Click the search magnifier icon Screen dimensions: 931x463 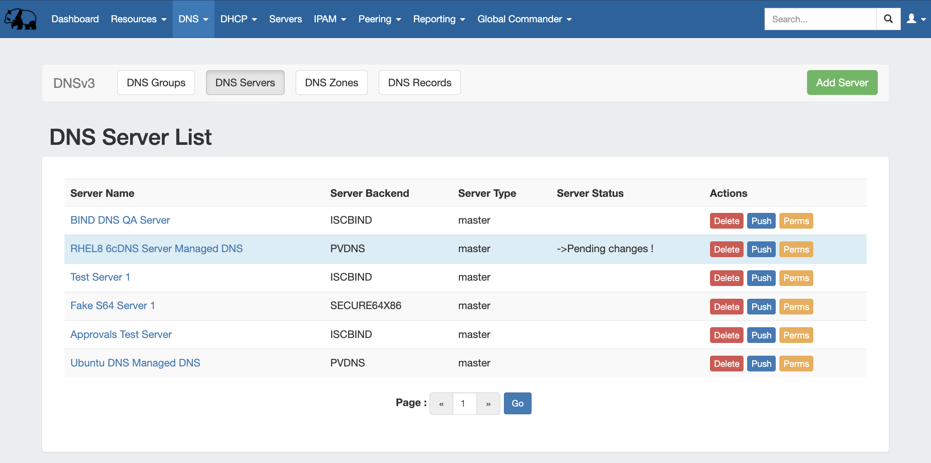pyautogui.click(x=888, y=19)
